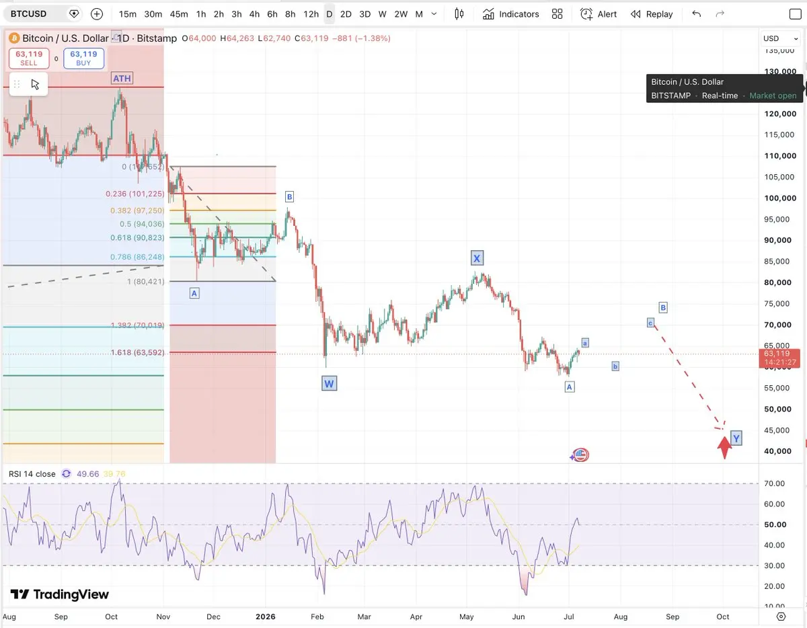Open the candlestick chart type selector
Screen dimensions: 807x628
(x=459, y=13)
